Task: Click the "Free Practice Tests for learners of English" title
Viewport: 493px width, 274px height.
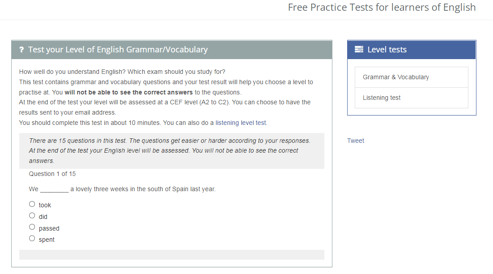Action: [x=382, y=8]
